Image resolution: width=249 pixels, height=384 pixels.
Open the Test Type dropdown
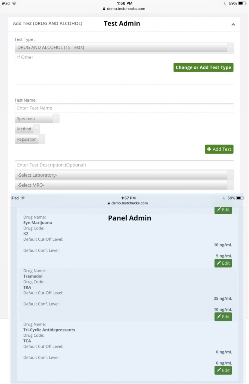click(124, 47)
